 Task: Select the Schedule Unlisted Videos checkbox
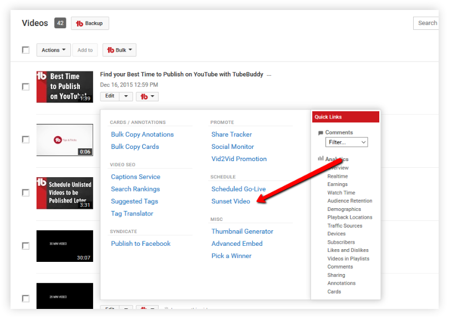pyautogui.click(x=26, y=193)
